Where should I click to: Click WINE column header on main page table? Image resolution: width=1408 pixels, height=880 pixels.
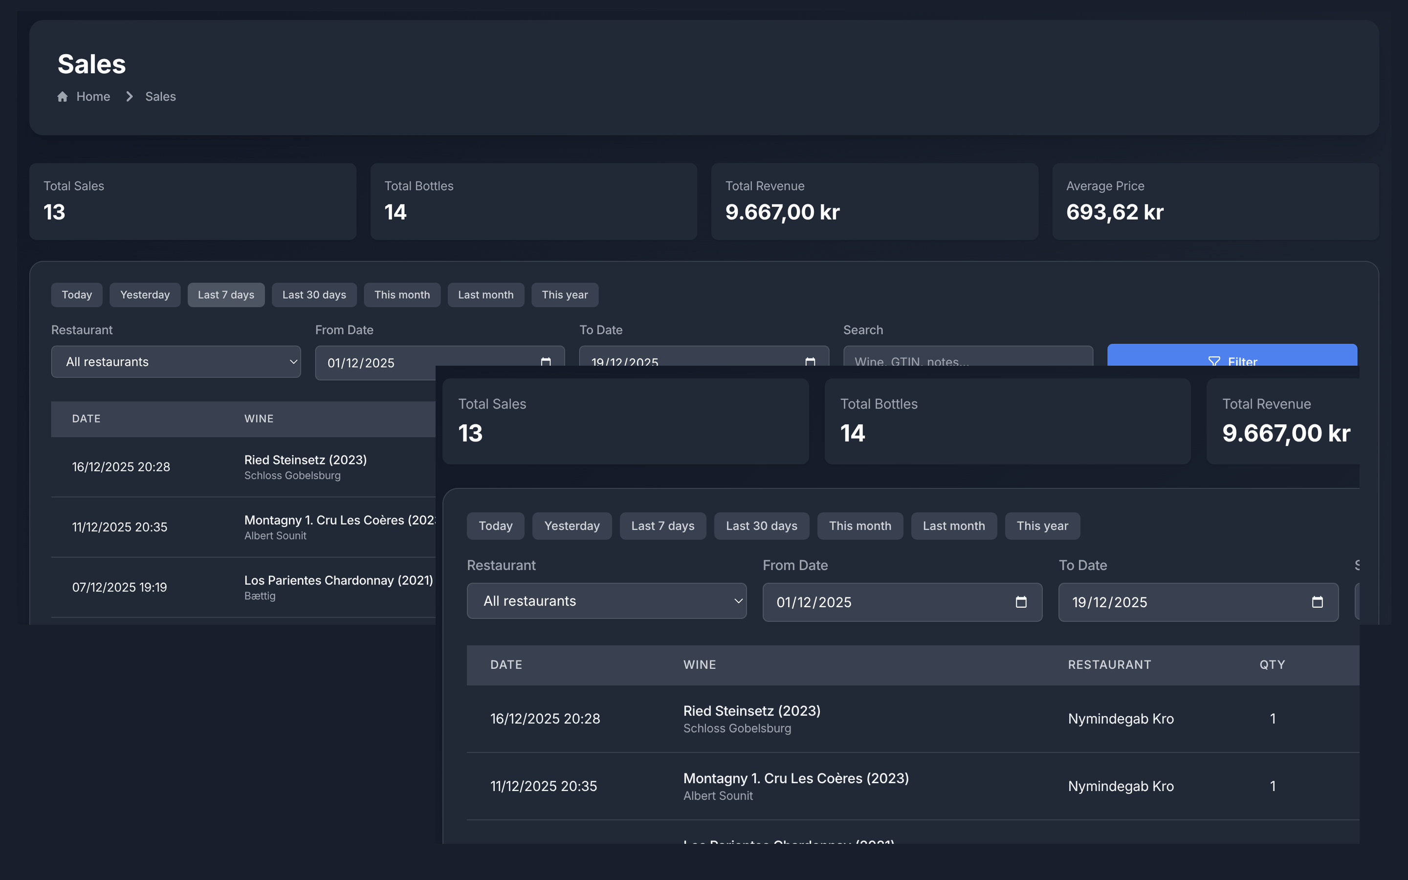[x=259, y=418]
